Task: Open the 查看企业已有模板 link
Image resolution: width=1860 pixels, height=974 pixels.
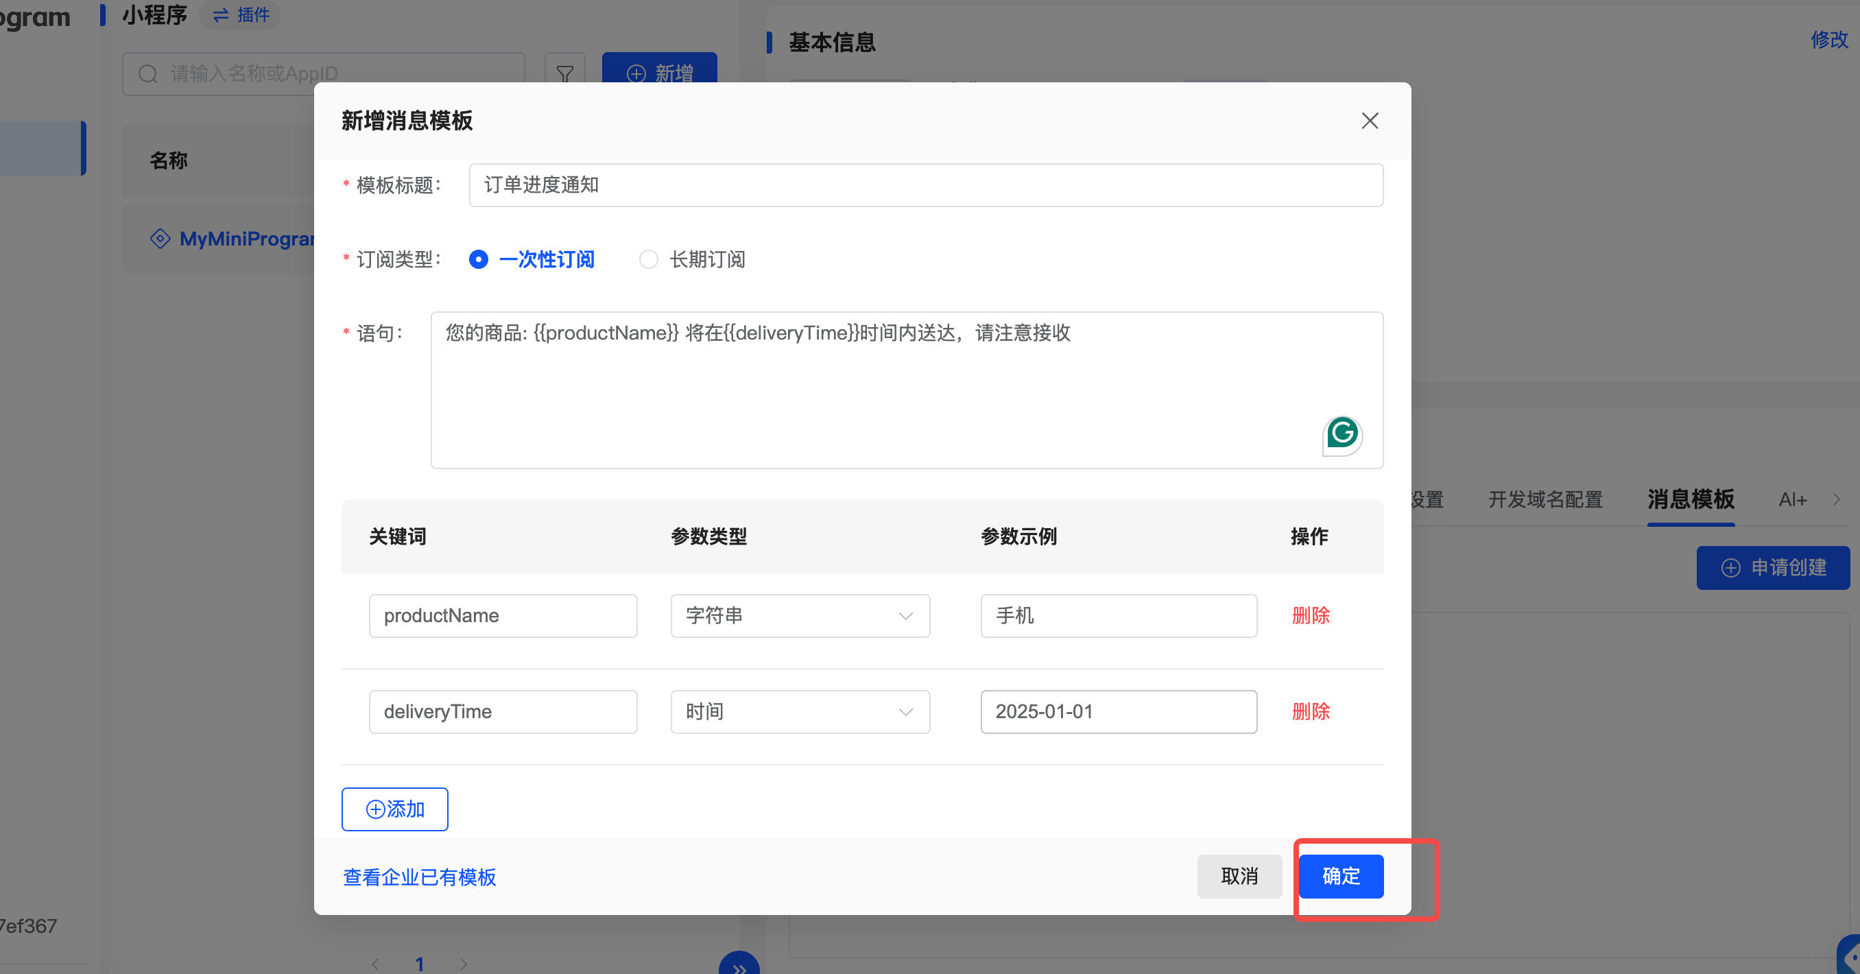Action: tap(420, 877)
